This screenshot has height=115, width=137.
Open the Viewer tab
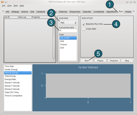(x=128, y=12)
